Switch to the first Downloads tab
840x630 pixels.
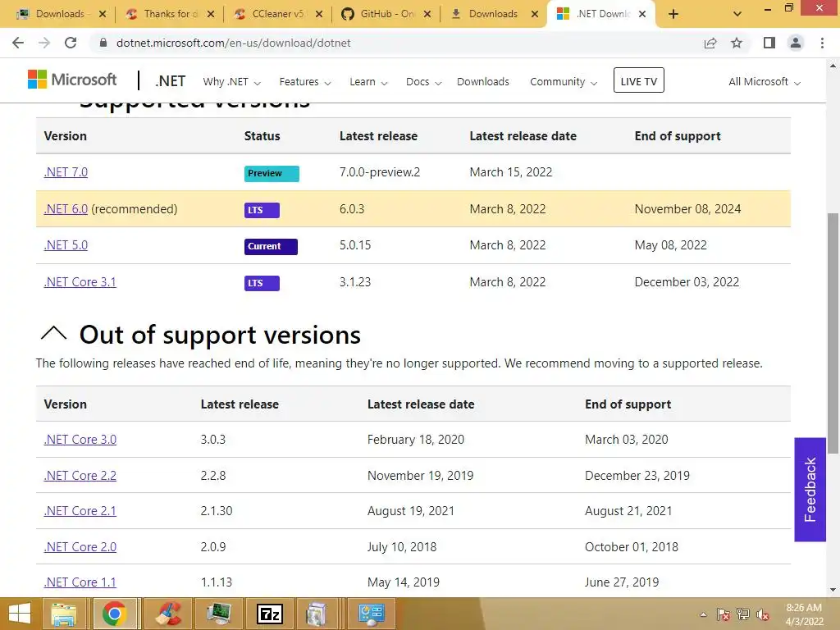(59, 14)
